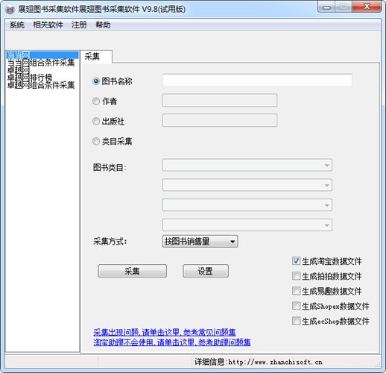Open the fourth 图书类目 dropdown

(247, 225)
